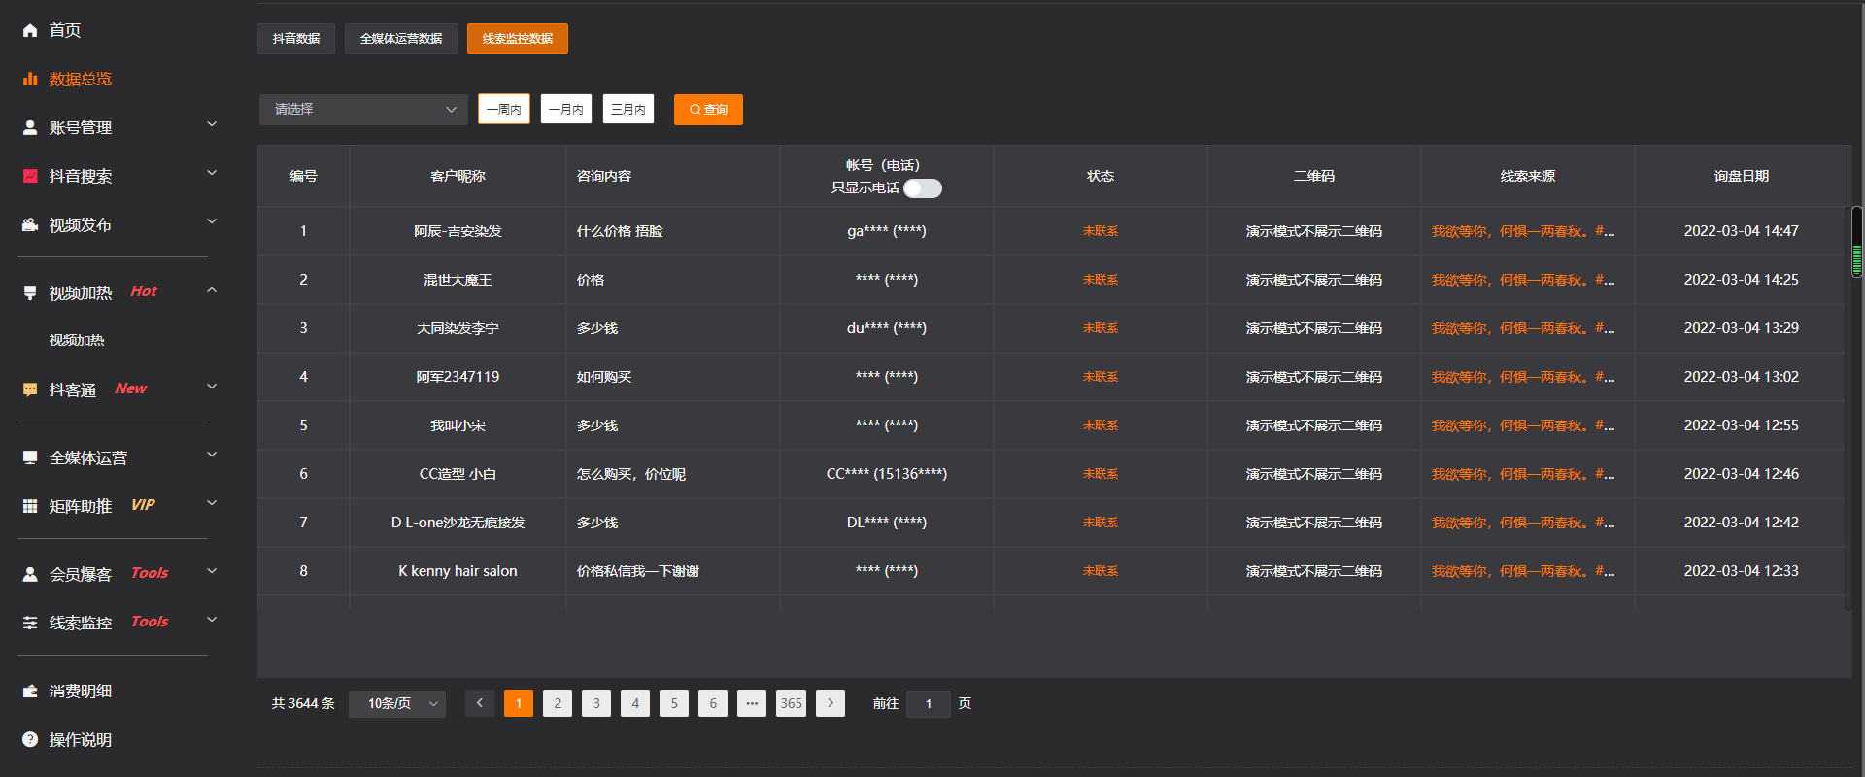Click the ellipsis more-pages button

click(x=752, y=703)
